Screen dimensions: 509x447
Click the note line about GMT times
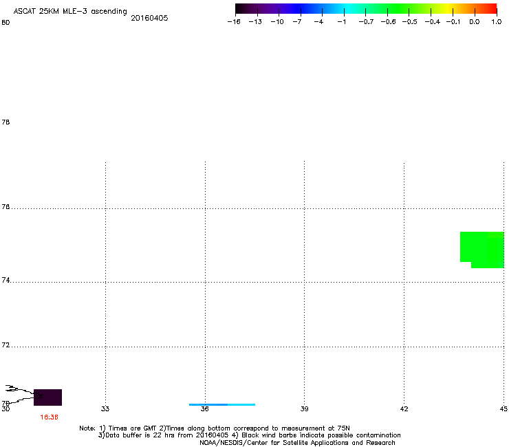pyautogui.click(x=215, y=428)
